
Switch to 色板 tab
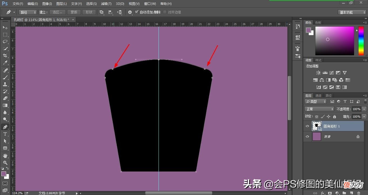pos(318,23)
